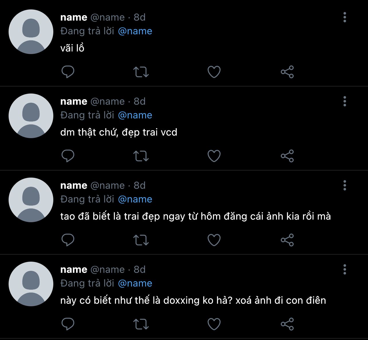Like the "đẹp trai vcd" tweet
Viewport: 368px width, 340px height.
(214, 156)
